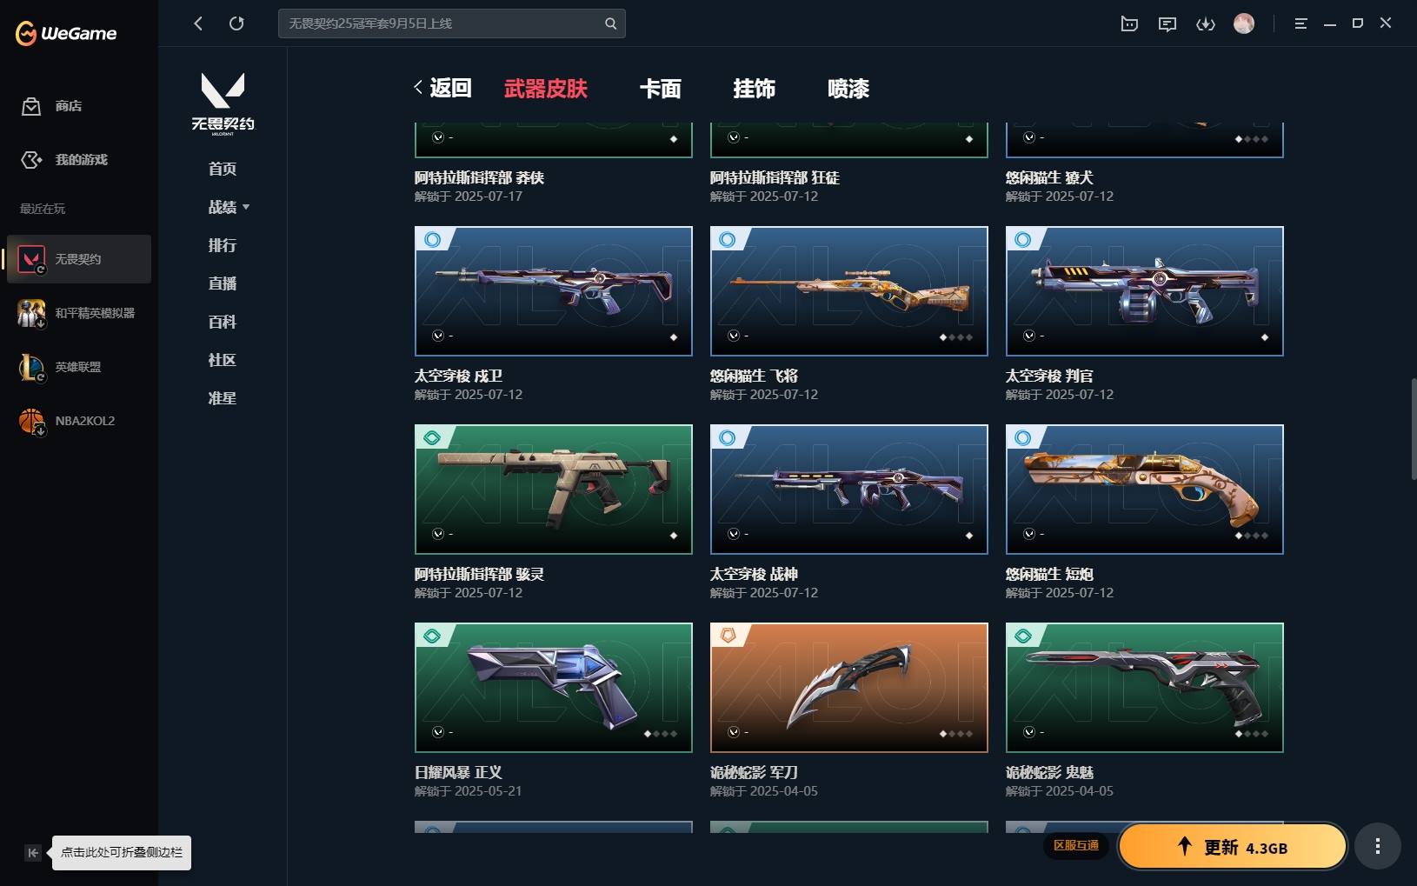Click the 区服互通 label button
The height and width of the screenshot is (886, 1417).
(x=1076, y=845)
